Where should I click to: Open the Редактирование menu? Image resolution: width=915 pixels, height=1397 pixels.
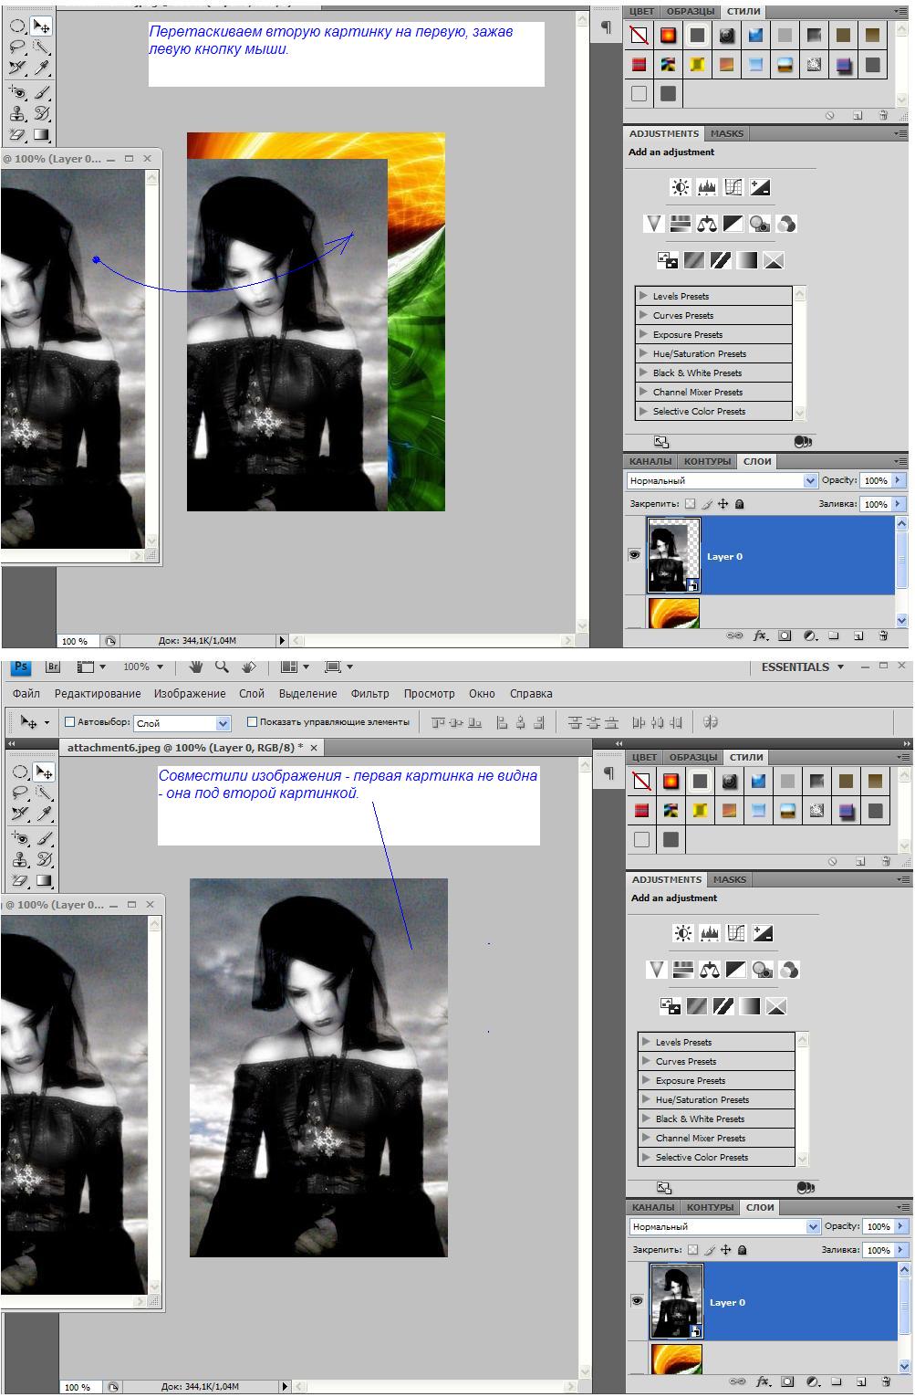[98, 694]
